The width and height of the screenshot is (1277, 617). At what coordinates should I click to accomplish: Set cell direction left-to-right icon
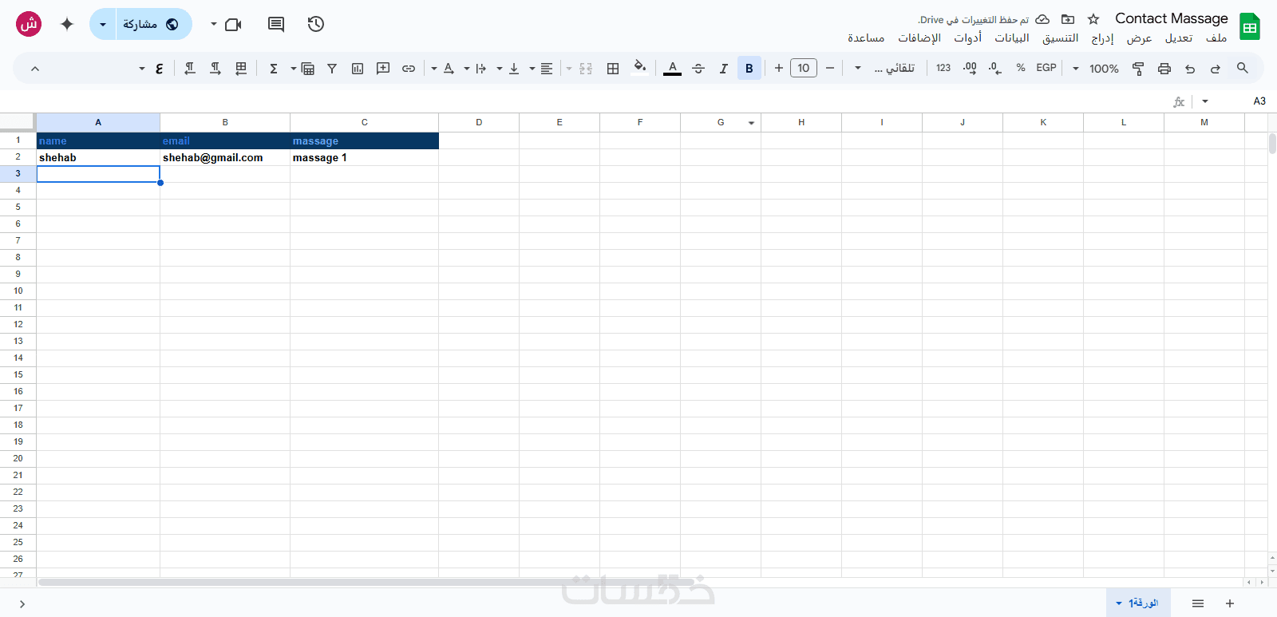215,69
